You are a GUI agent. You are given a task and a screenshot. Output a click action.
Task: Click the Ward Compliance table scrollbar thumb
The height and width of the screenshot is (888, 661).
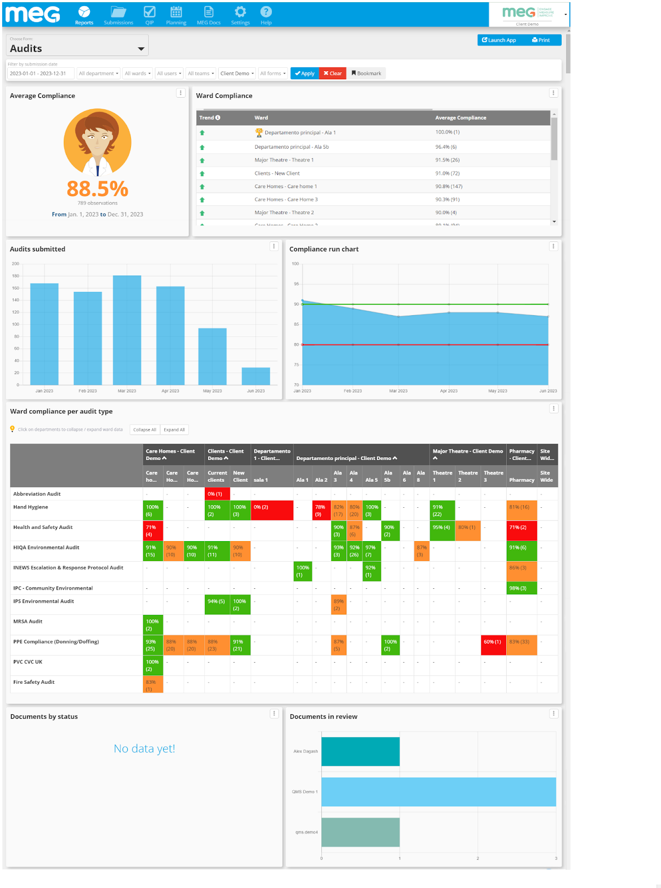point(554,139)
